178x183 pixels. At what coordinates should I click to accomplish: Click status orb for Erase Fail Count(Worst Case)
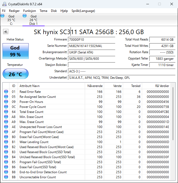click(x=6, y=137)
